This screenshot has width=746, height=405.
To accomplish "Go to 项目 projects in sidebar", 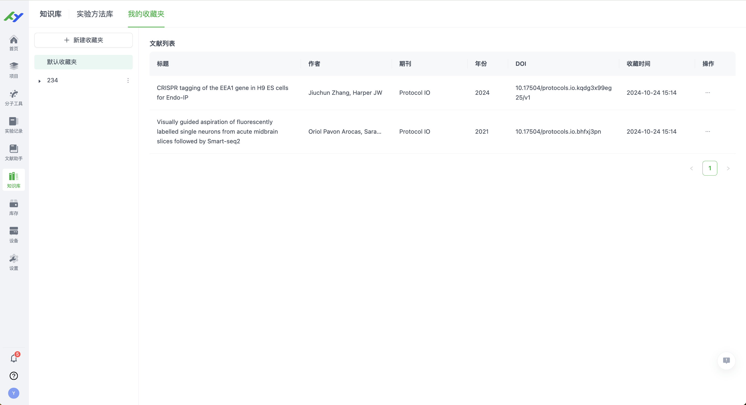I will tap(14, 70).
